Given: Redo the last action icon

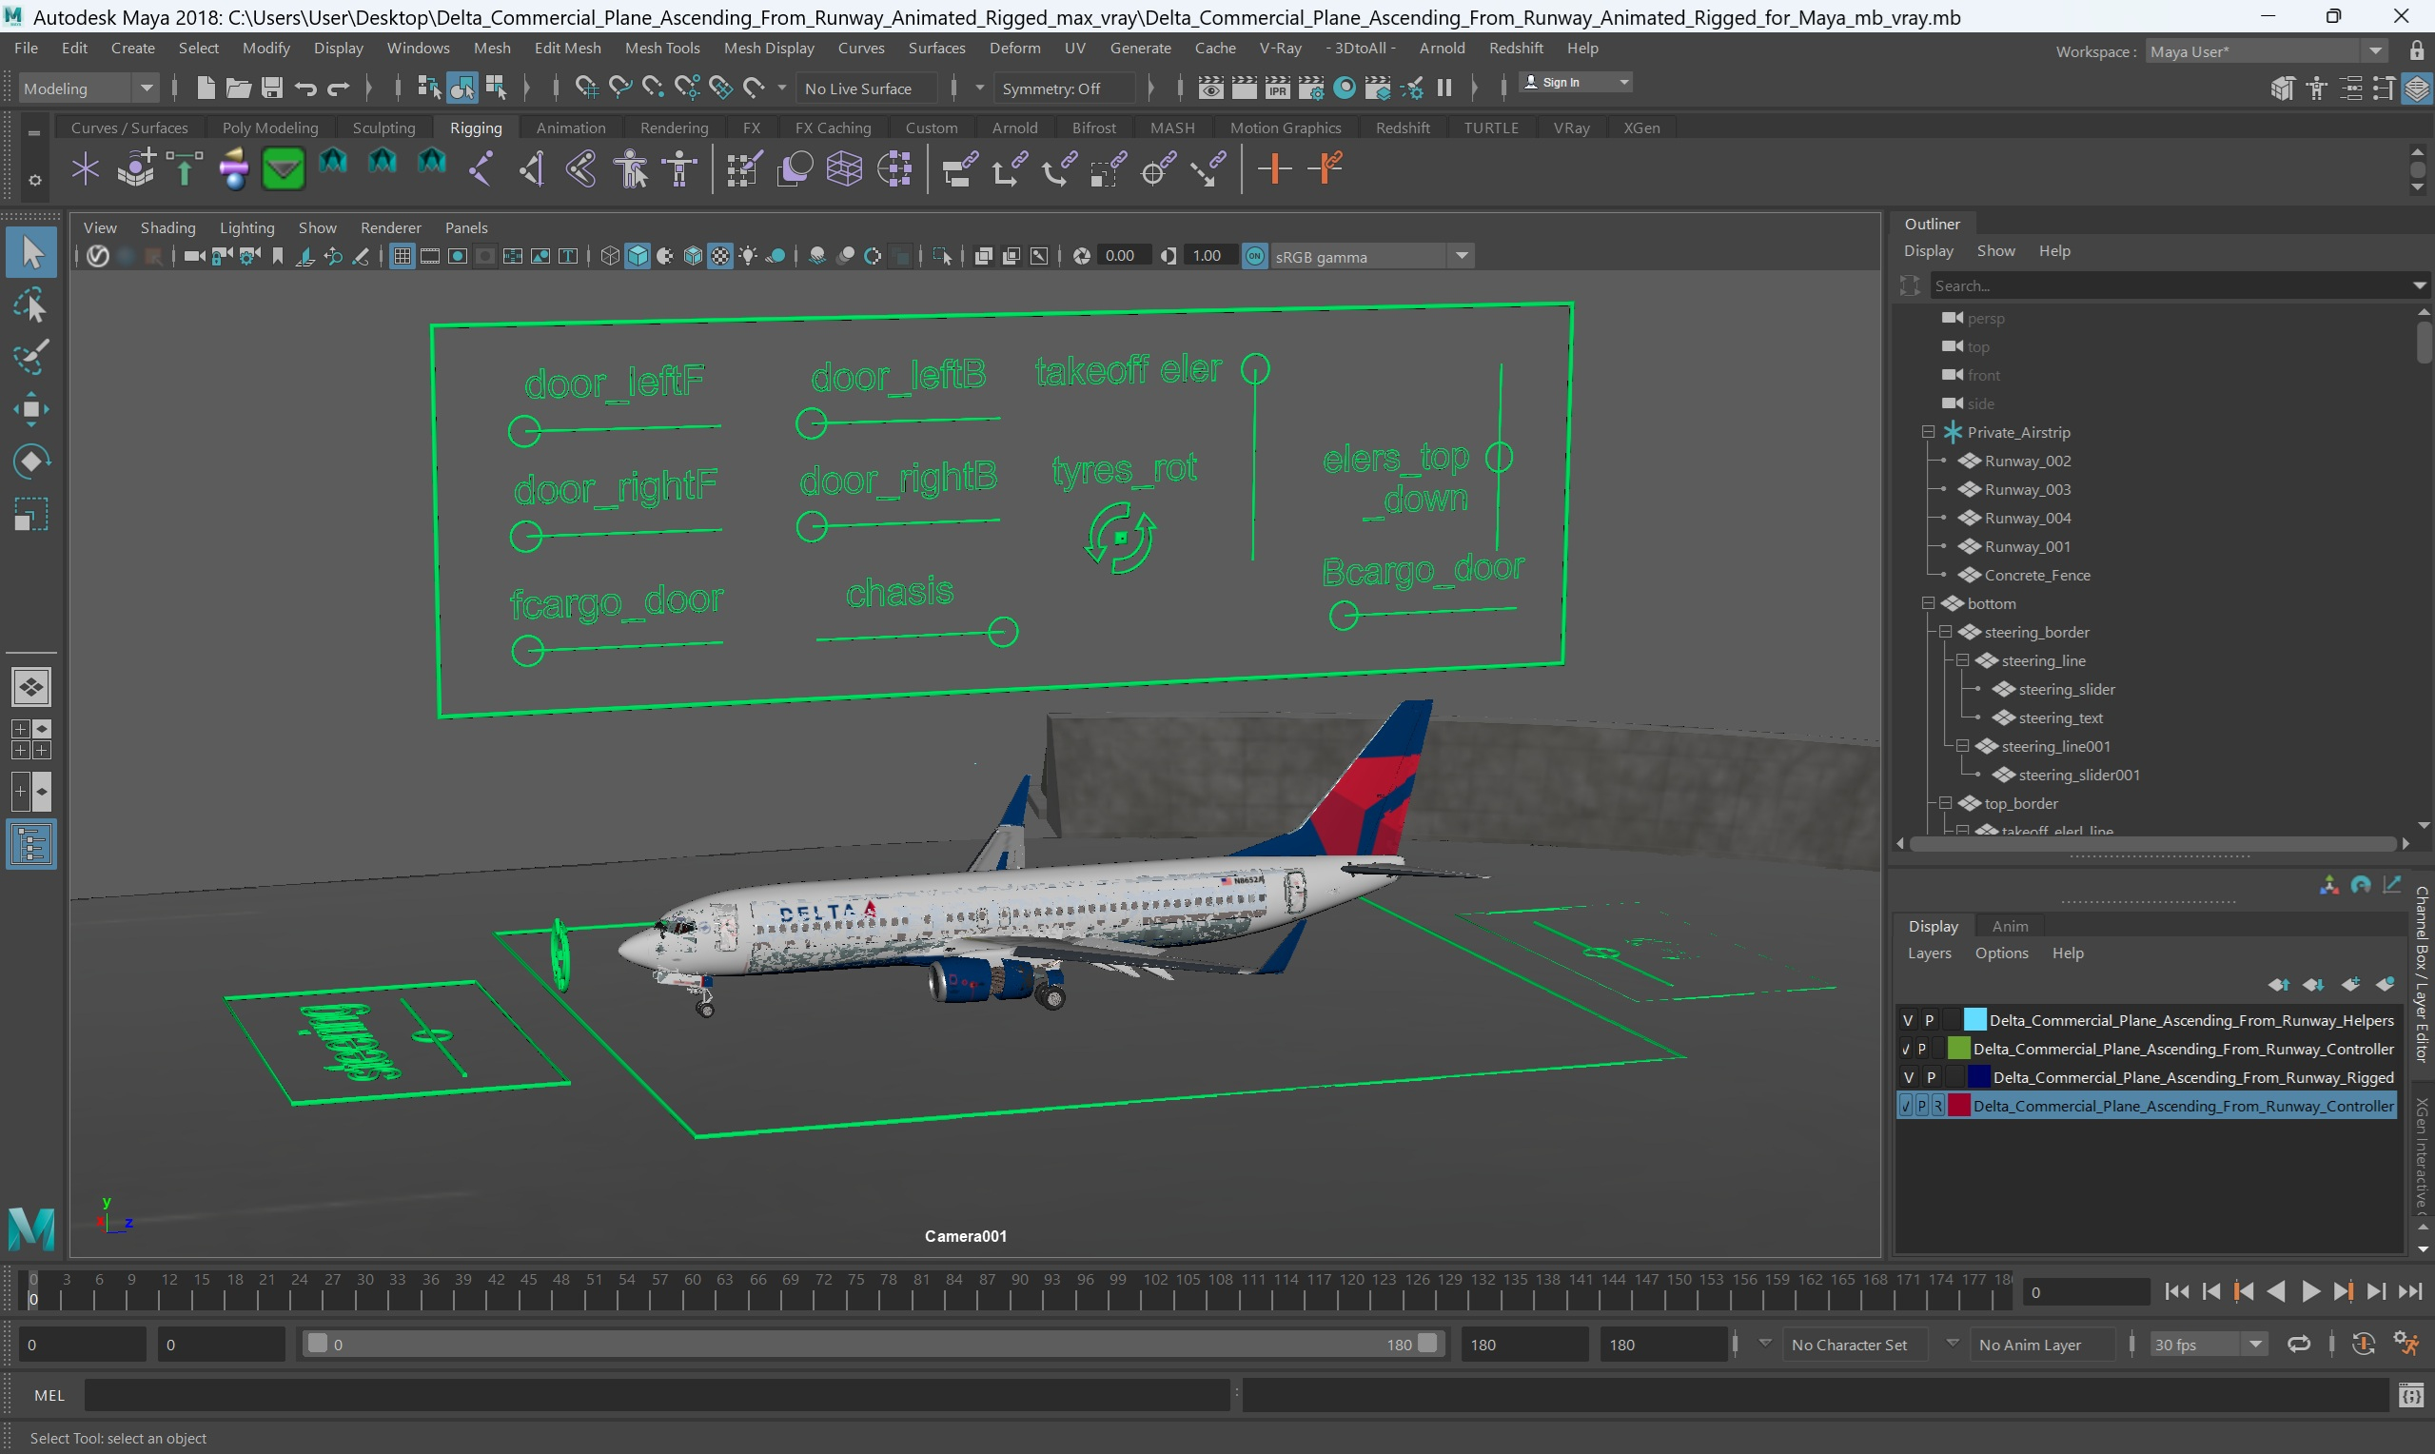Looking at the screenshot, I should [x=338, y=88].
